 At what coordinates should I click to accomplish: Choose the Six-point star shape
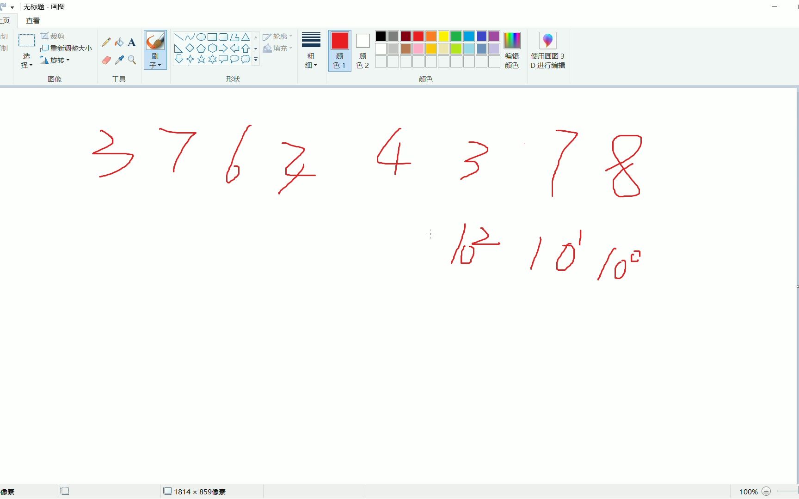tap(212, 59)
